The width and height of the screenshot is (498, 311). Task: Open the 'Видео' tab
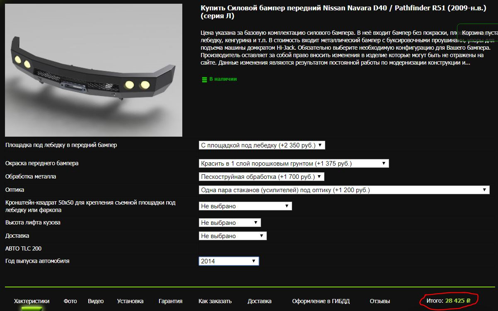coord(96,301)
